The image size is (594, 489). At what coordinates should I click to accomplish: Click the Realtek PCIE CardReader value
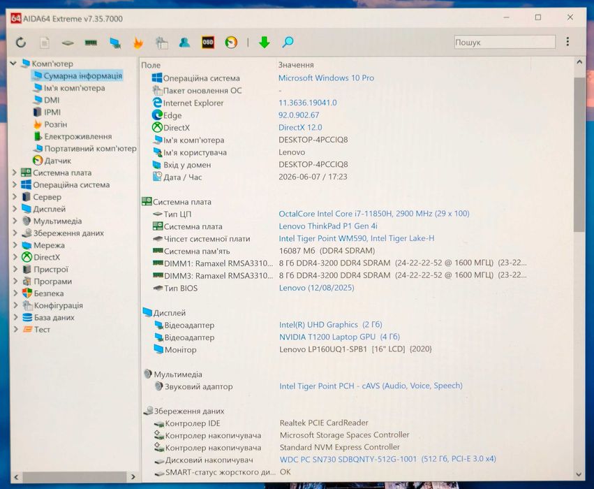(324, 422)
